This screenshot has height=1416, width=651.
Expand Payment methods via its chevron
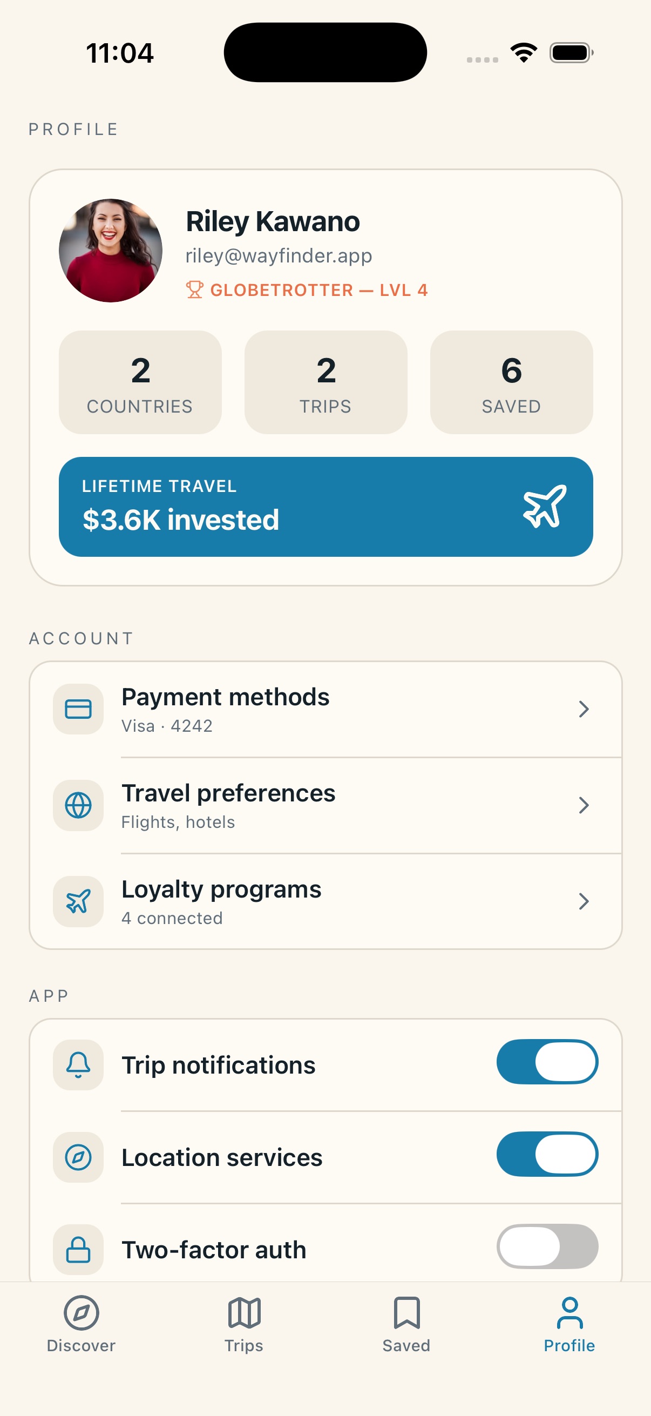point(584,709)
